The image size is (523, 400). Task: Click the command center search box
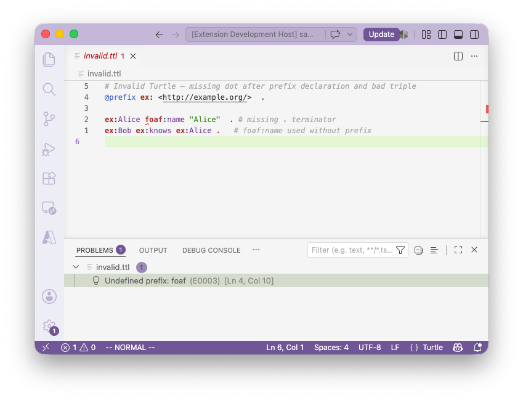[252, 35]
